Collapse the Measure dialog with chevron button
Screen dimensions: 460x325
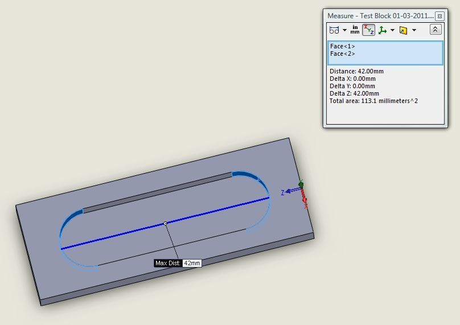[435, 30]
